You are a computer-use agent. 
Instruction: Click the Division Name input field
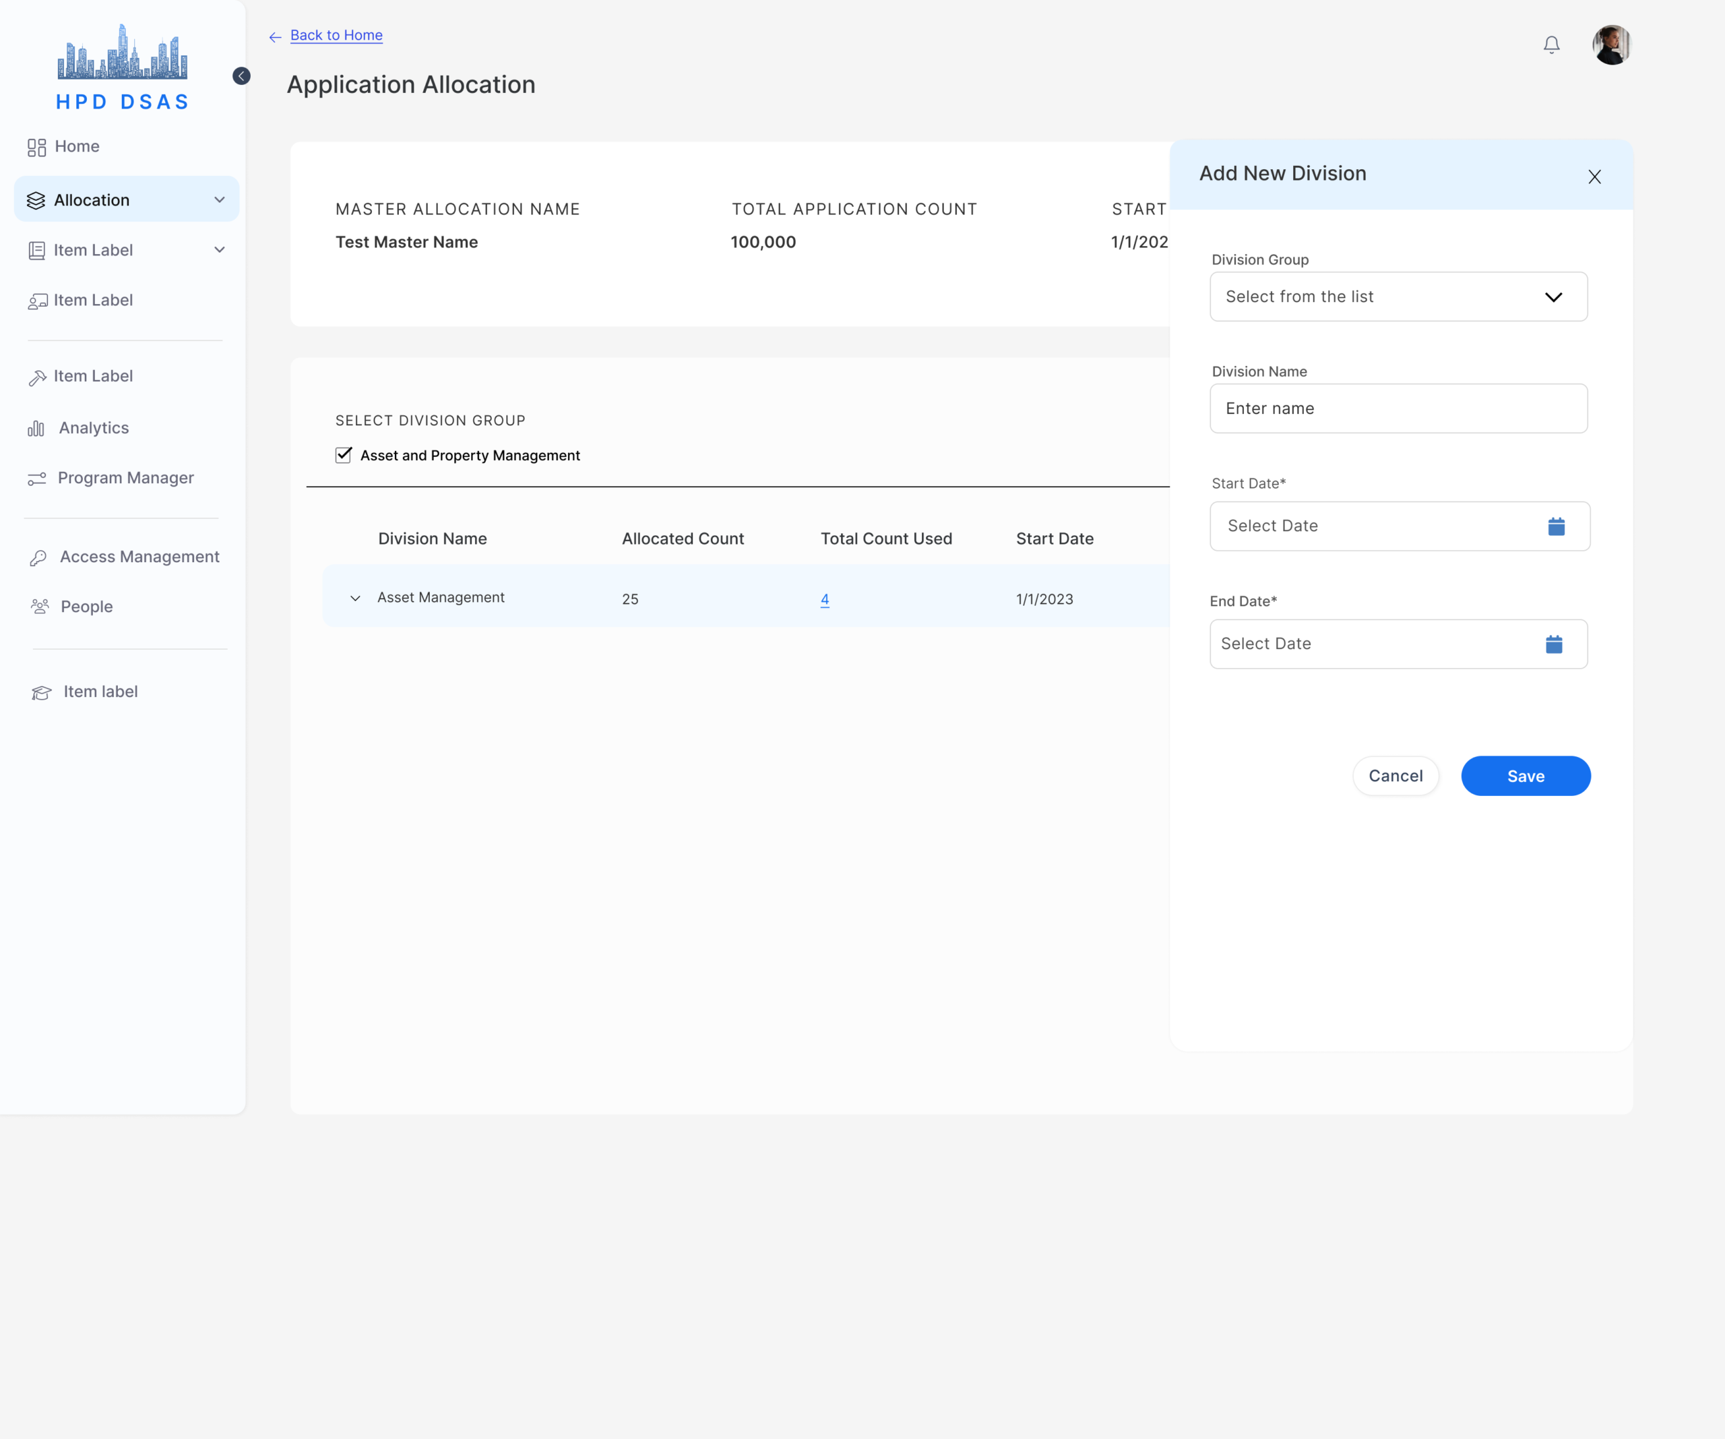point(1398,408)
